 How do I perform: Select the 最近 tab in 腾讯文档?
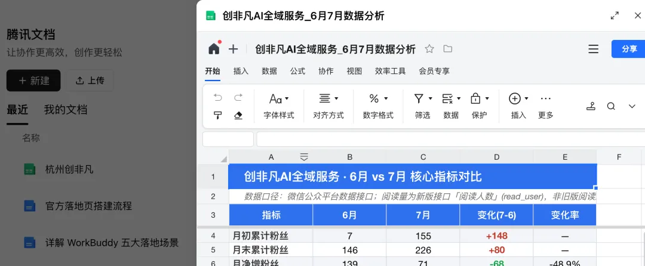point(17,110)
